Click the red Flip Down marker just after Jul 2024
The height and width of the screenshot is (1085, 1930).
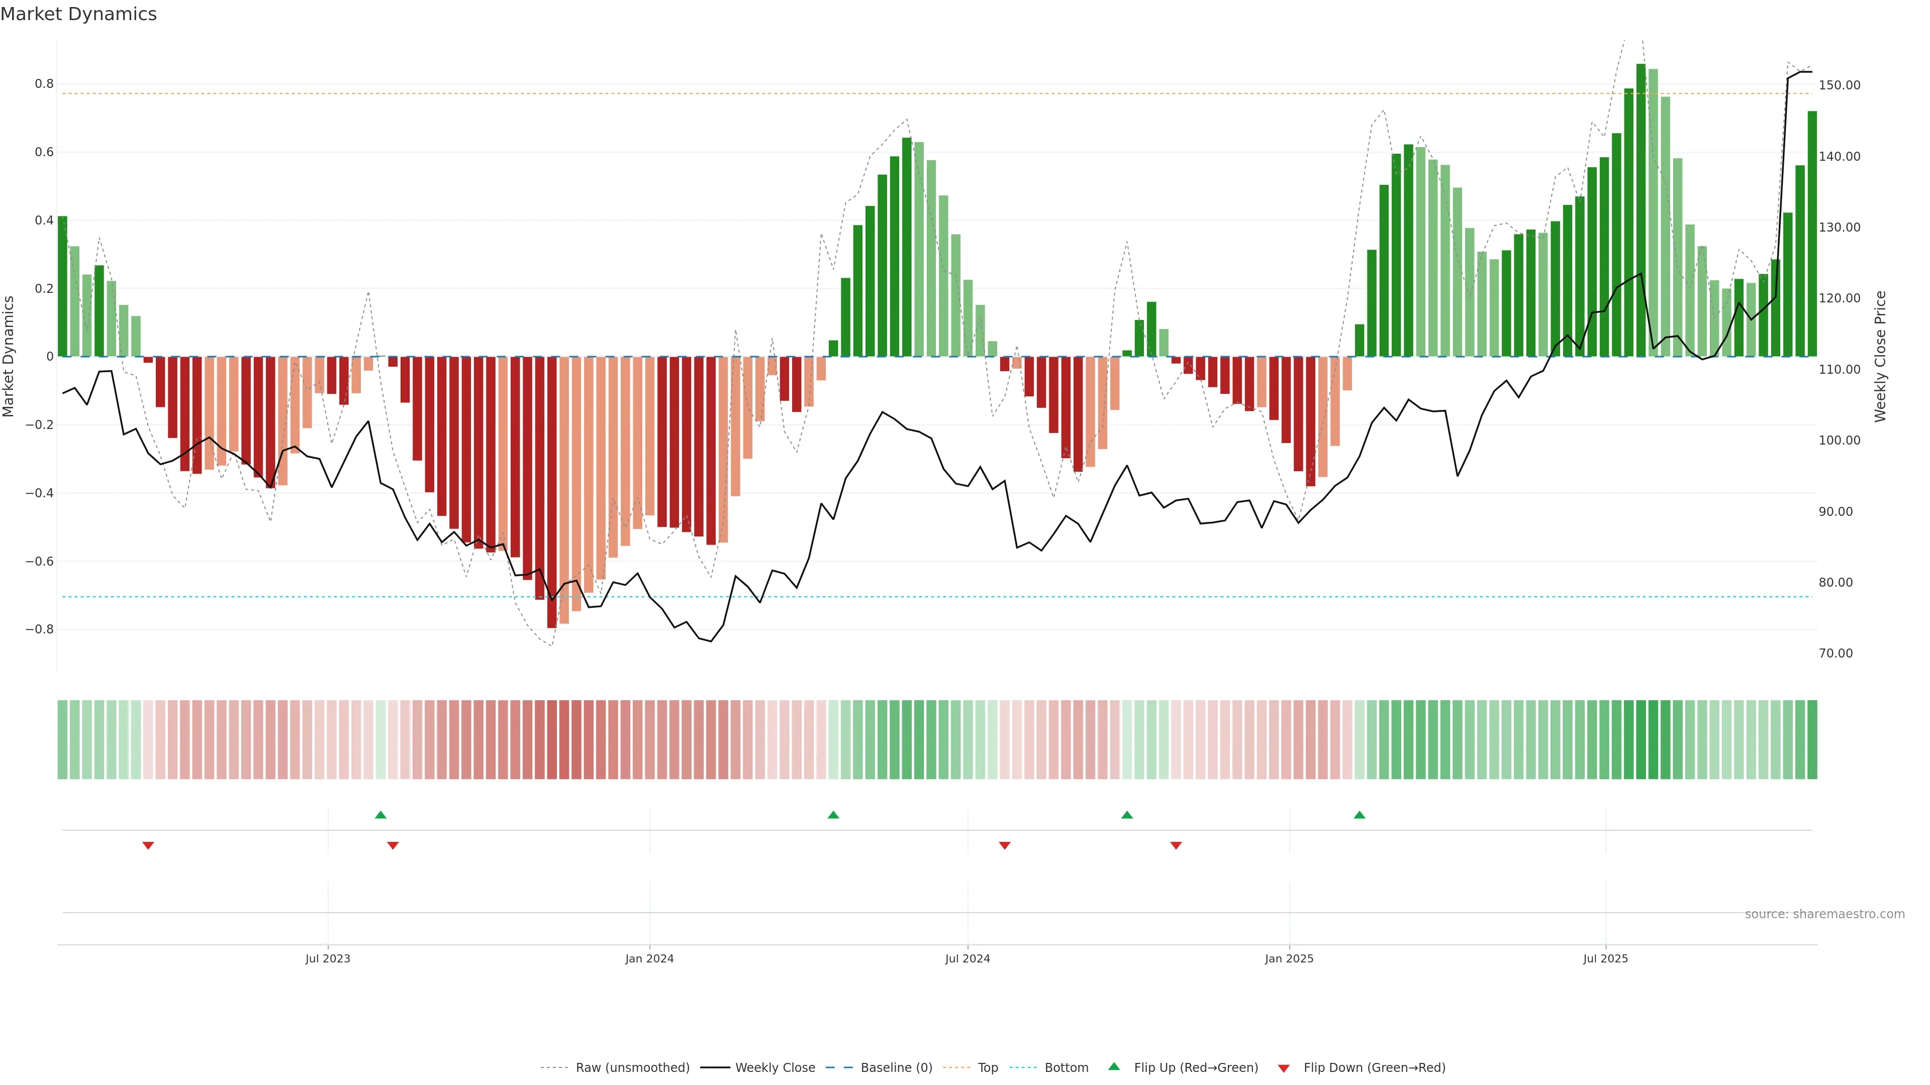[x=1005, y=845]
